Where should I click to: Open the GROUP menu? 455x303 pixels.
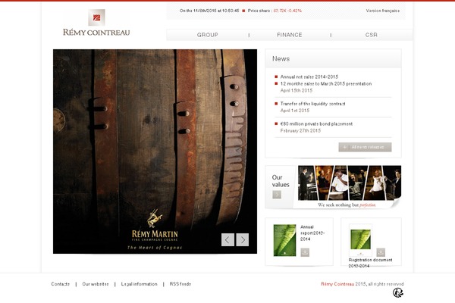(207, 35)
